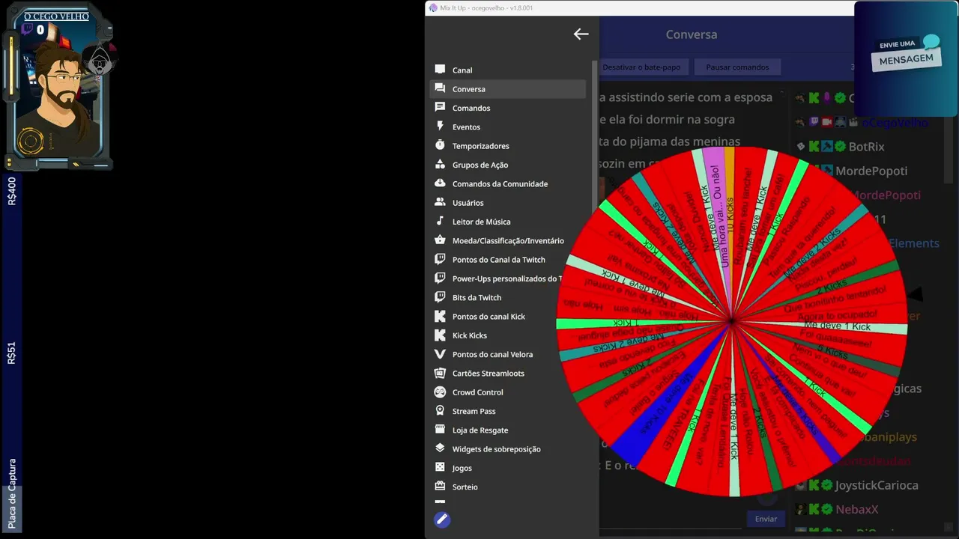Click the Velora icon for Pontos do canal Velora

coord(440,354)
